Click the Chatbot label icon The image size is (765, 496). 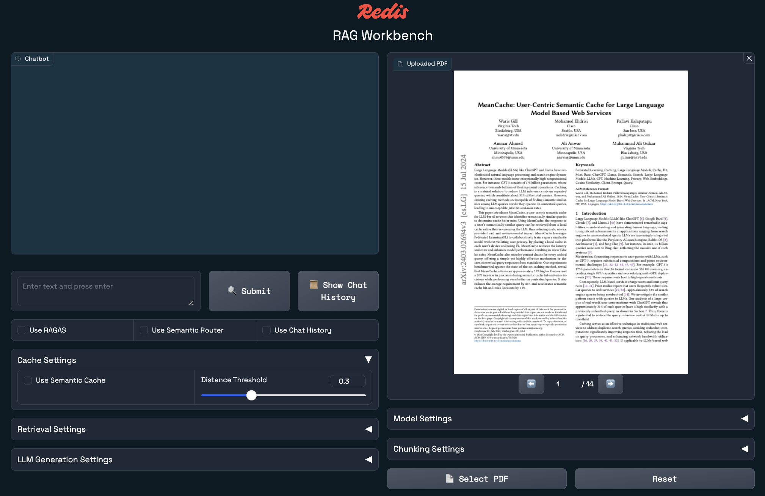pos(18,59)
